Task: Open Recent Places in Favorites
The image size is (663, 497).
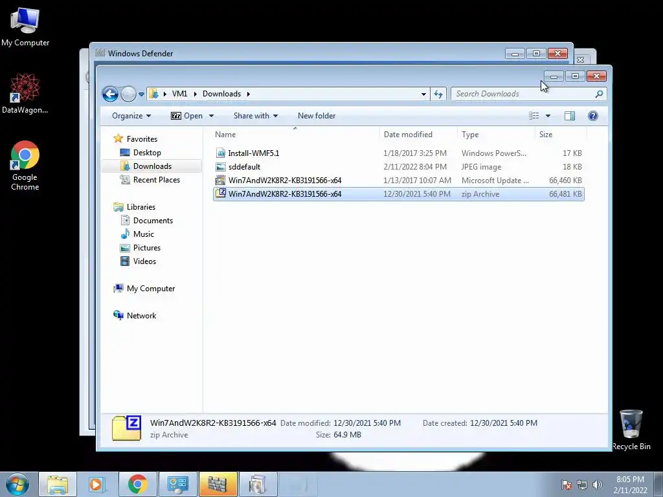Action: (156, 180)
